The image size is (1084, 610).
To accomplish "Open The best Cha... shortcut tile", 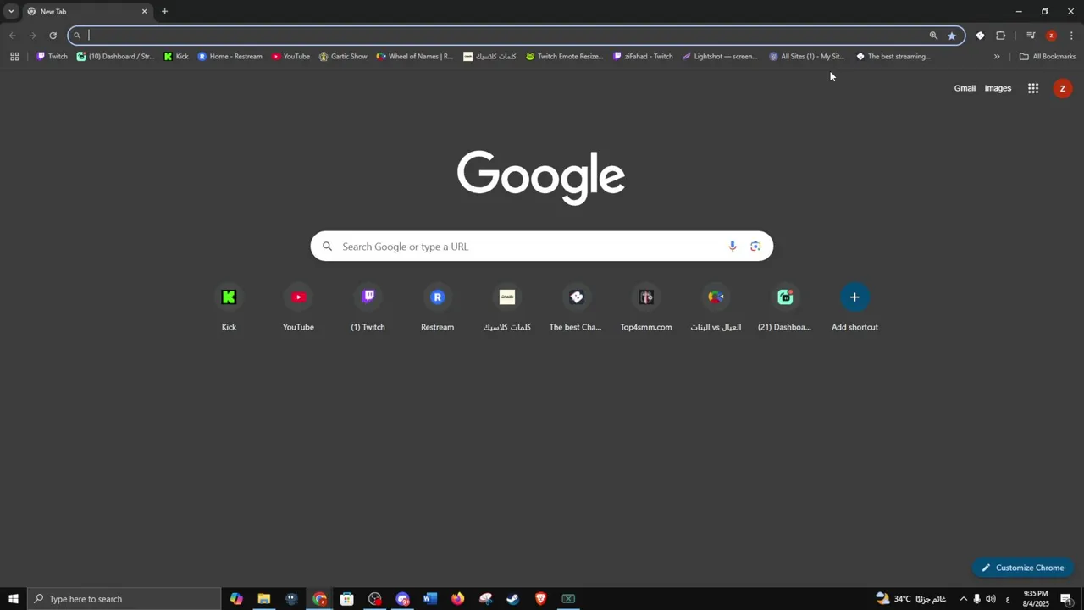I will click(x=576, y=308).
